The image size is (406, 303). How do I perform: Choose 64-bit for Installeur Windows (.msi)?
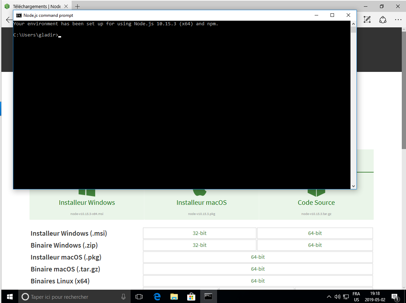315,233
